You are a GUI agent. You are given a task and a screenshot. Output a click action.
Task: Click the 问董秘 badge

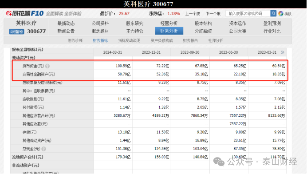point(16,32)
